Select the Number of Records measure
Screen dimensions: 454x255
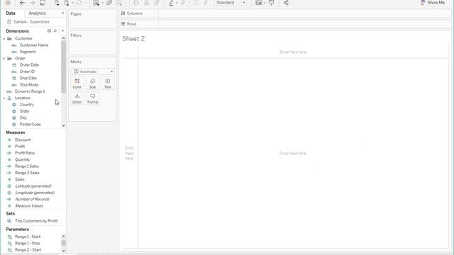click(32, 199)
